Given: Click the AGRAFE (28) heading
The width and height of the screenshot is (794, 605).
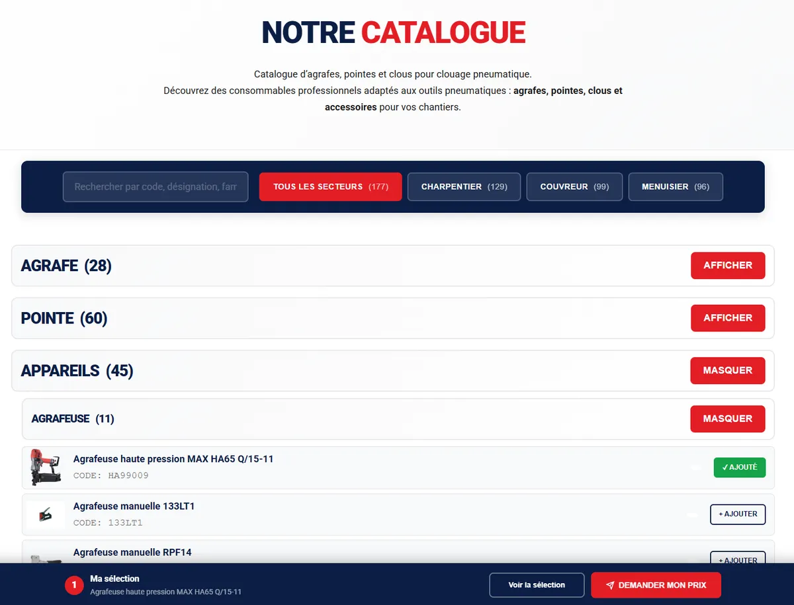Looking at the screenshot, I should point(66,266).
